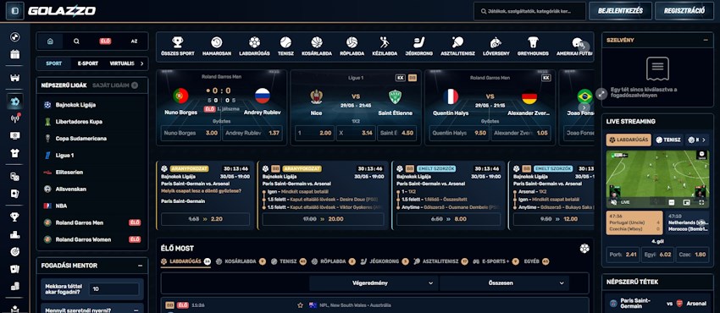Open the jersey shirt icon in sidebar
720x313 pixels.
tap(14, 153)
